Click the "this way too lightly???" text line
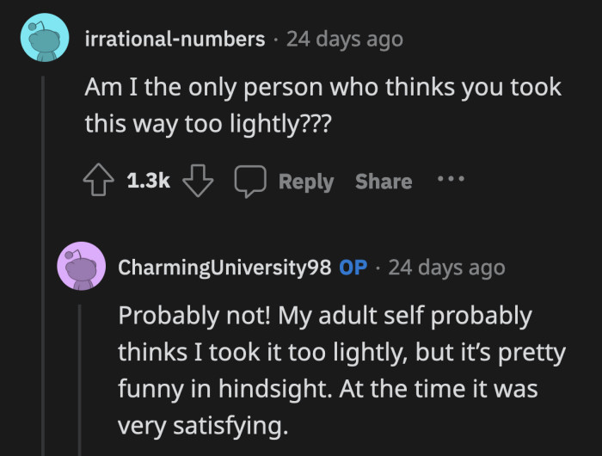Image resolution: width=602 pixels, height=456 pixels. [x=207, y=124]
